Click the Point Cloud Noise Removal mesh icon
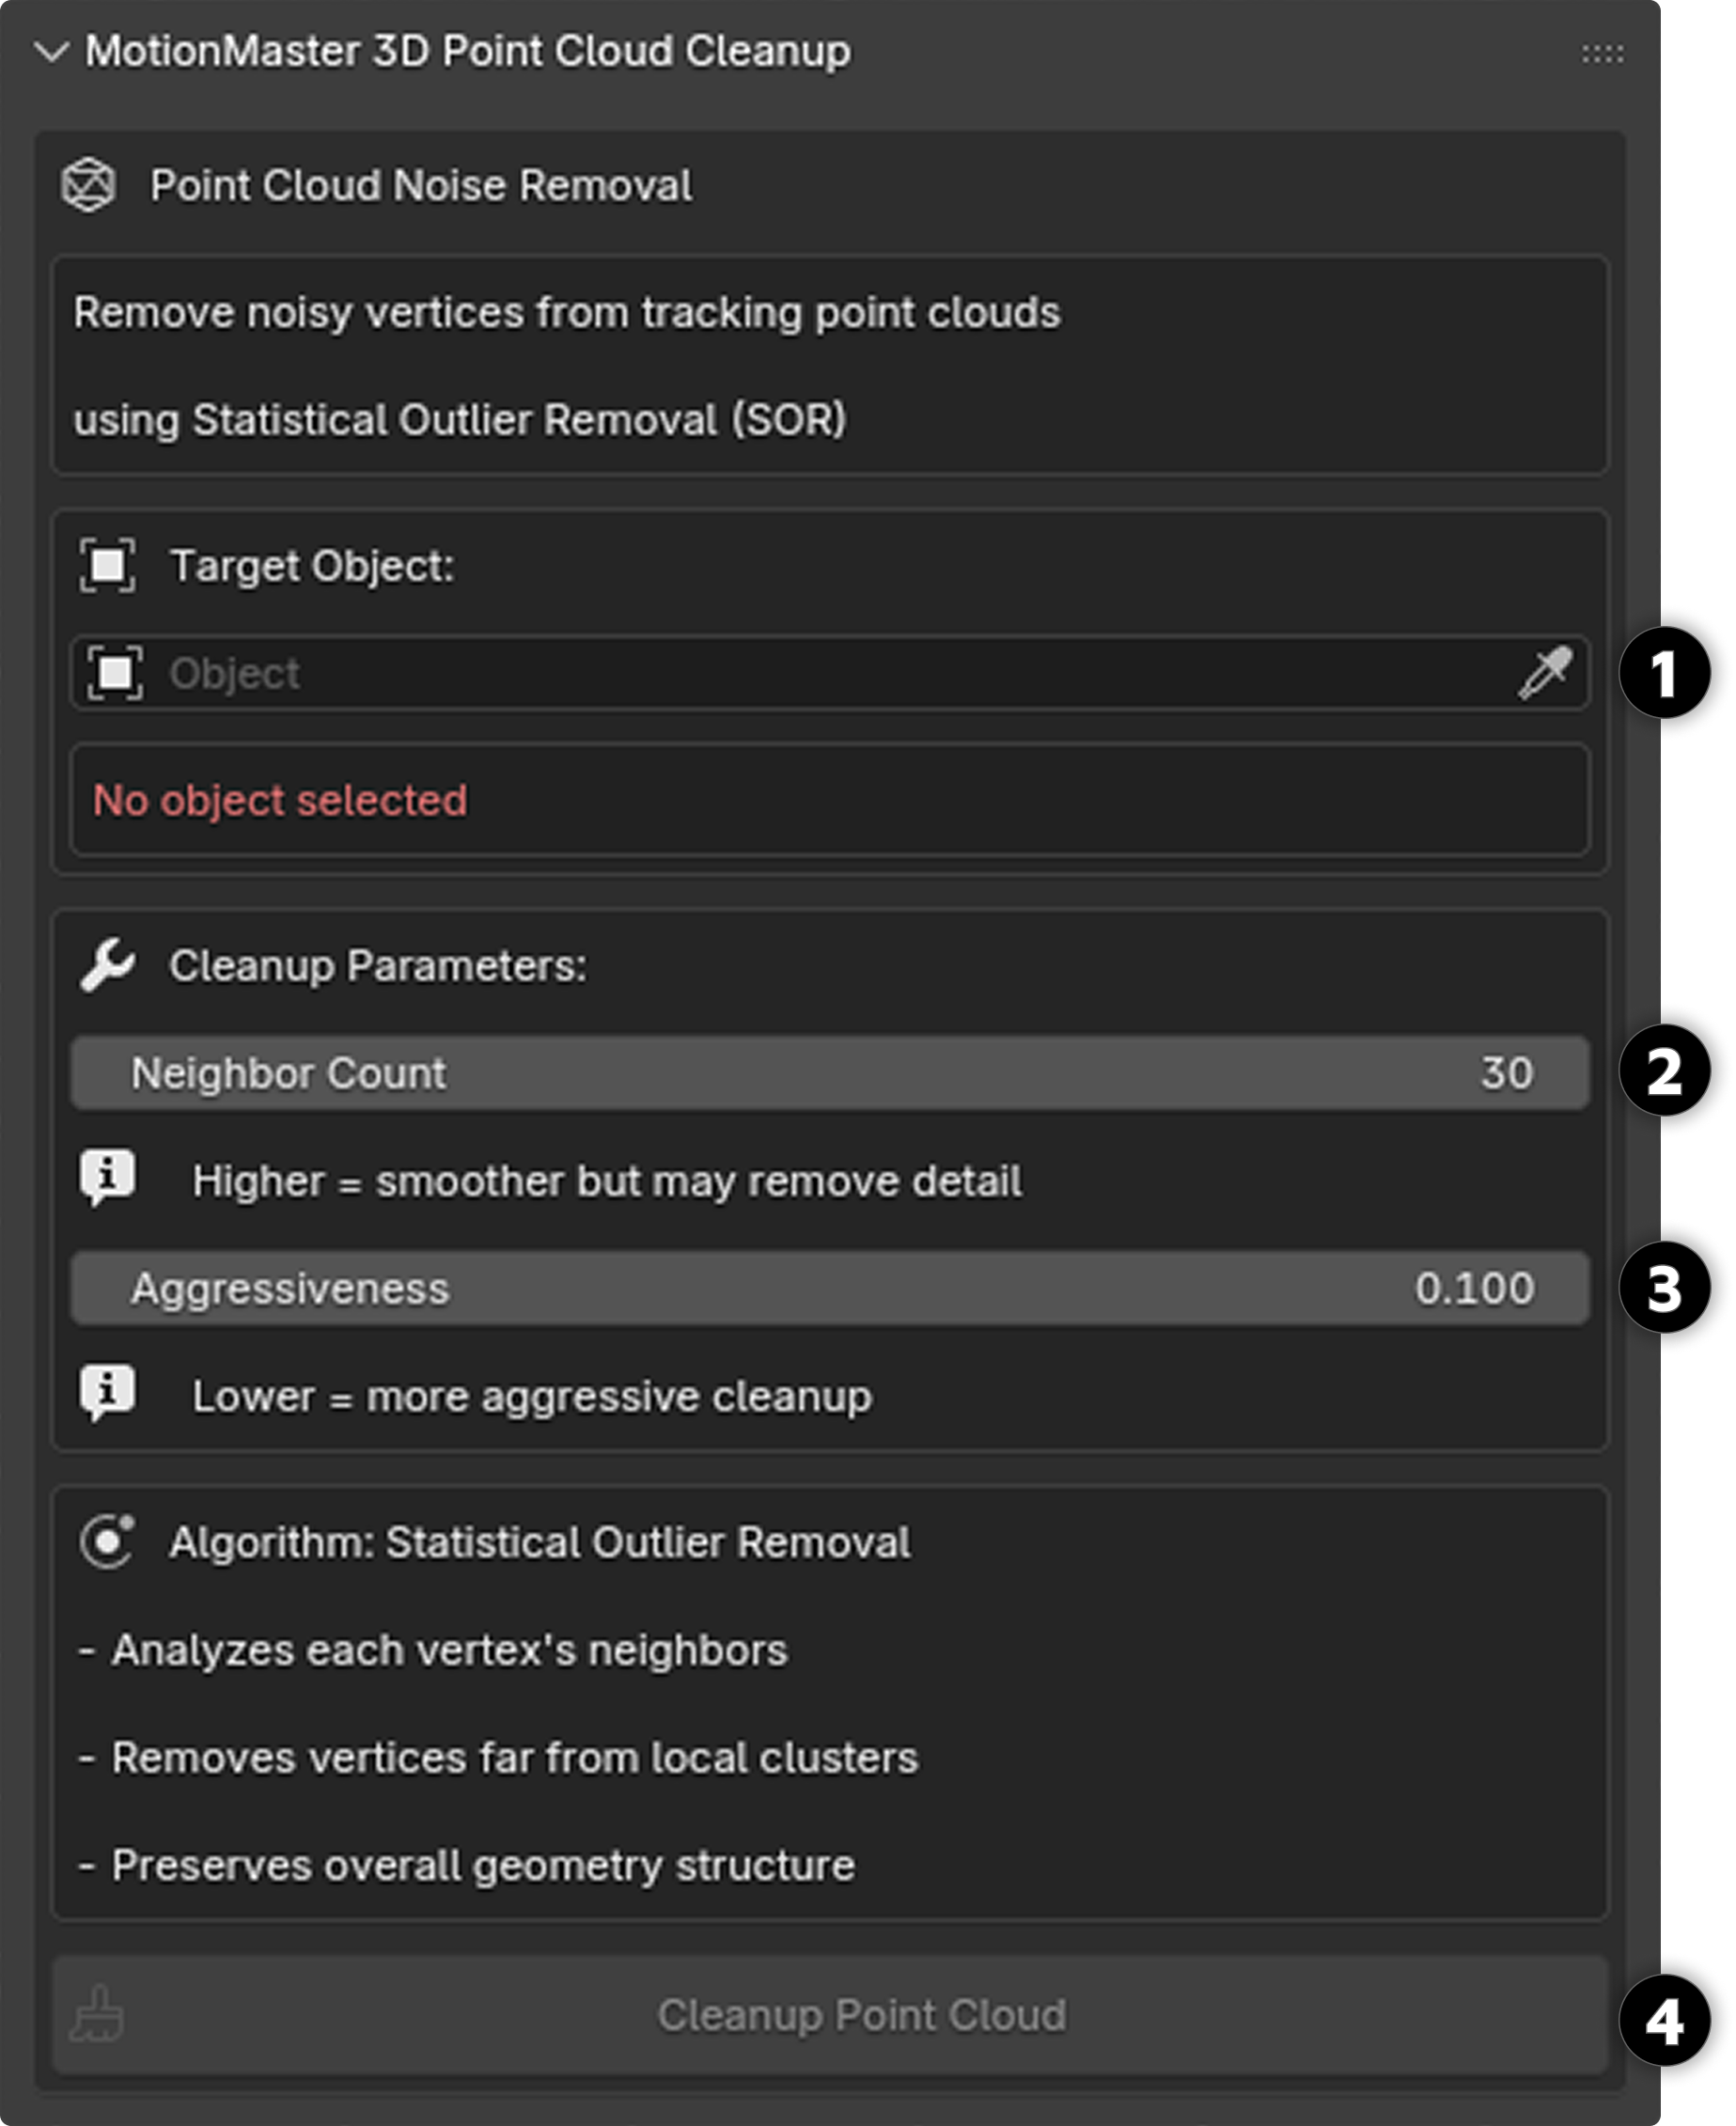The height and width of the screenshot is (2126, 1736). (x=89, y=185)
